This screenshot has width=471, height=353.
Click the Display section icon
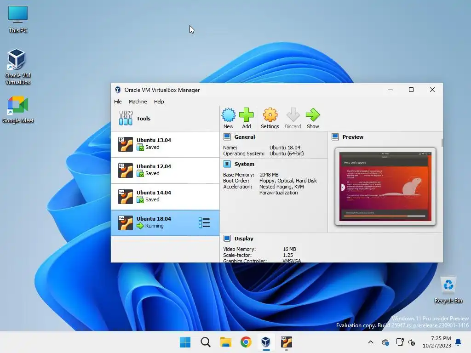click(x=227, y=239)
